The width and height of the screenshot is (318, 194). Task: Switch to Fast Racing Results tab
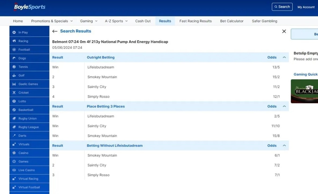click(196, 21)
